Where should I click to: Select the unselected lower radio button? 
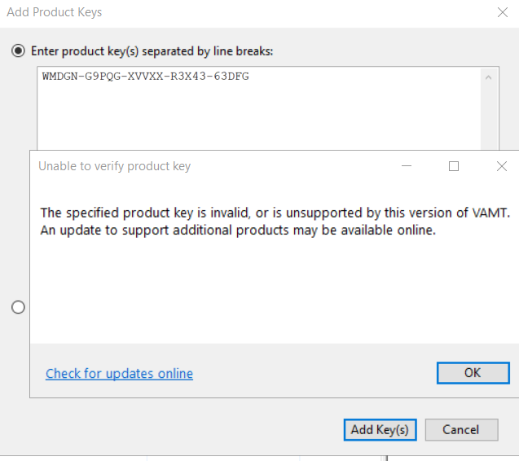point(18,307)
